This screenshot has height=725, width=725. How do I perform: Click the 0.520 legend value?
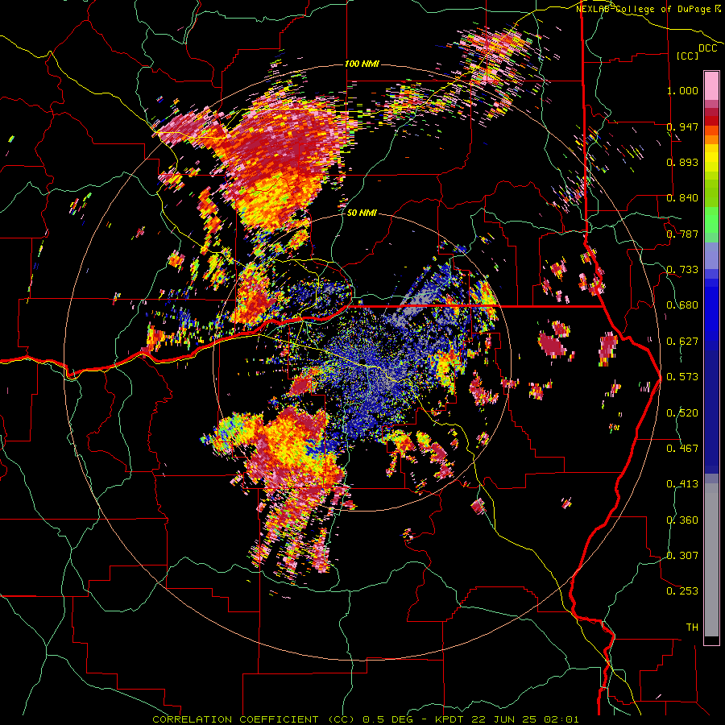(x=682, y=412)
